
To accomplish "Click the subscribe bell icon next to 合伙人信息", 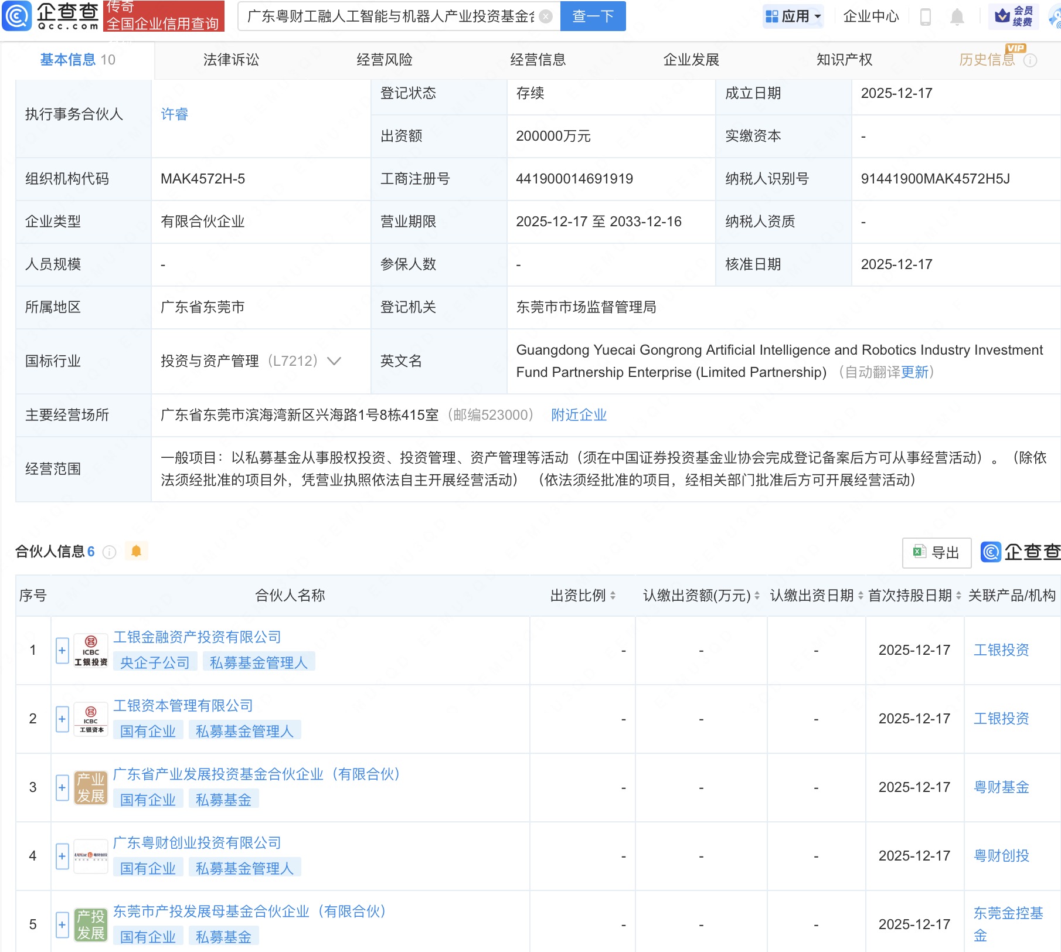I will [137, 552].
